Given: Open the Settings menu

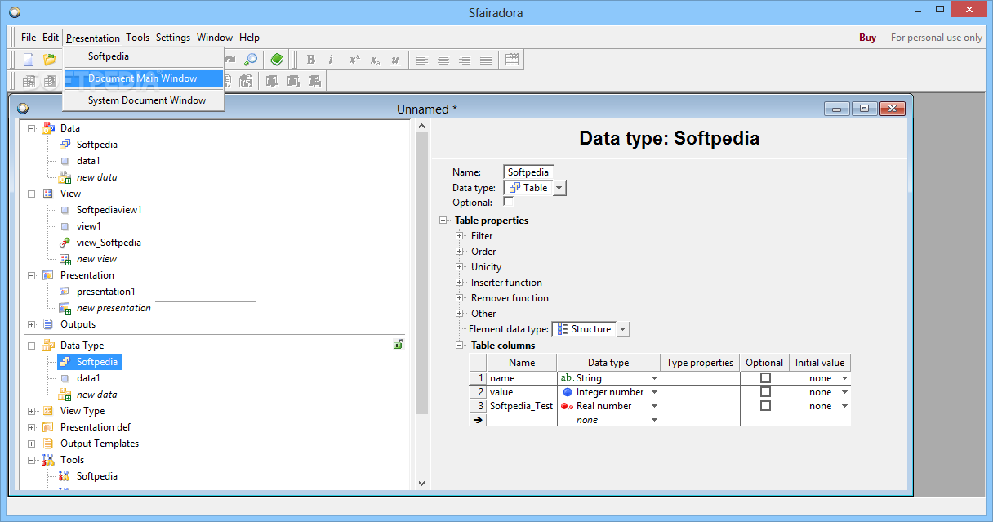Looking at the screenshot, I should coord(173,38).
